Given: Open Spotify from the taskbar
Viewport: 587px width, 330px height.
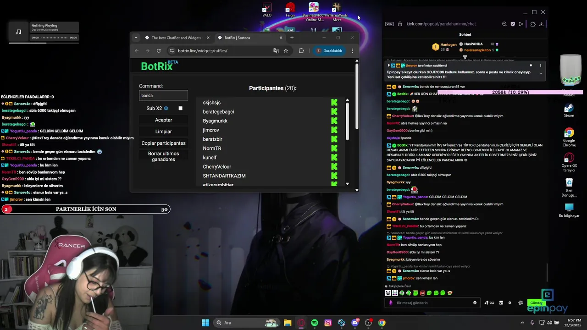Looking at the screenshot, I should (315, 323).
